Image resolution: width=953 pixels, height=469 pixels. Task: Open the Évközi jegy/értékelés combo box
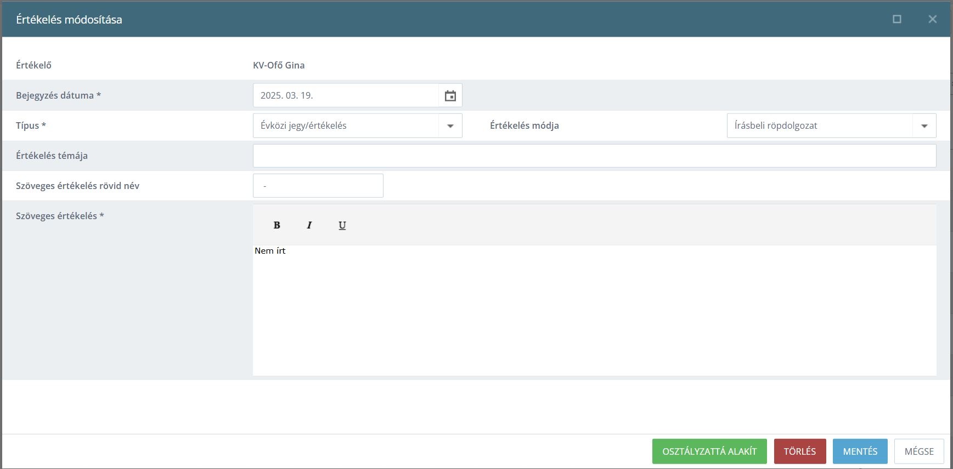coord(358,125)
